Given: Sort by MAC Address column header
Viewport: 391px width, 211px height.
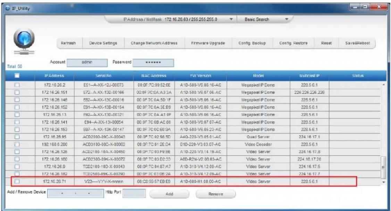Looking at the screenshot, I should [154, 76].
